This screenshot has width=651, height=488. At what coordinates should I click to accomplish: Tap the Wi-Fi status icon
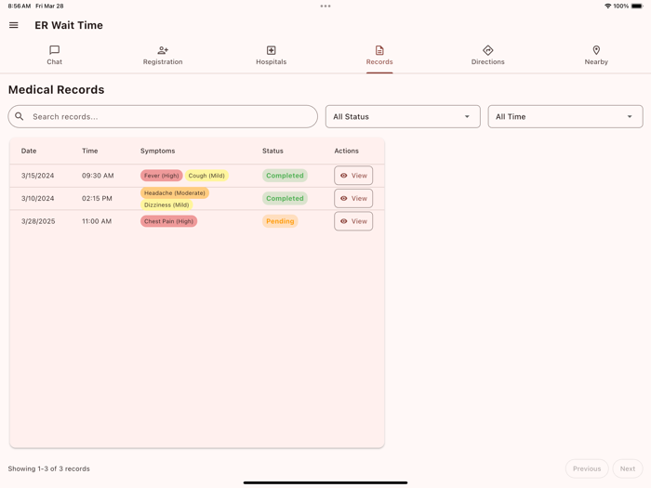tap(608, 6)
